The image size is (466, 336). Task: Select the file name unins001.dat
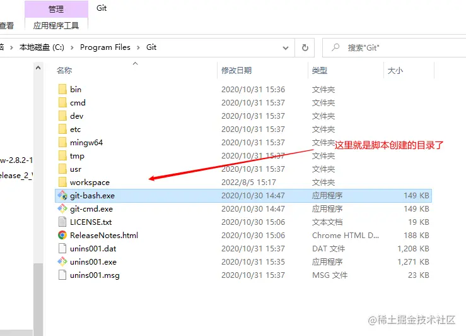click(93, 248)
